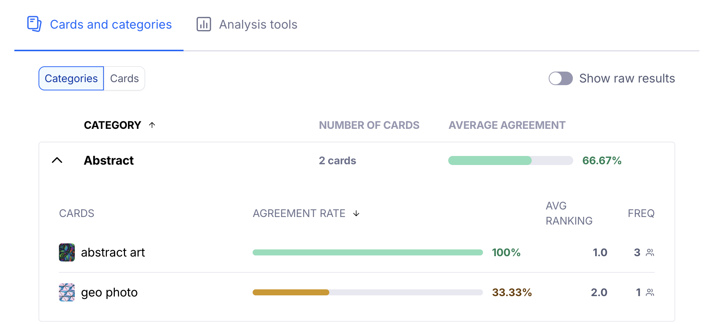This screenshot has width=716, height=324.
Task: Click the Abstract average agreement progress bar
Action: 510,160
